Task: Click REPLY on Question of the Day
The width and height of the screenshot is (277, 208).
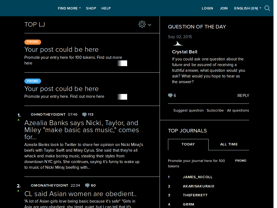Action: [243, 96]
